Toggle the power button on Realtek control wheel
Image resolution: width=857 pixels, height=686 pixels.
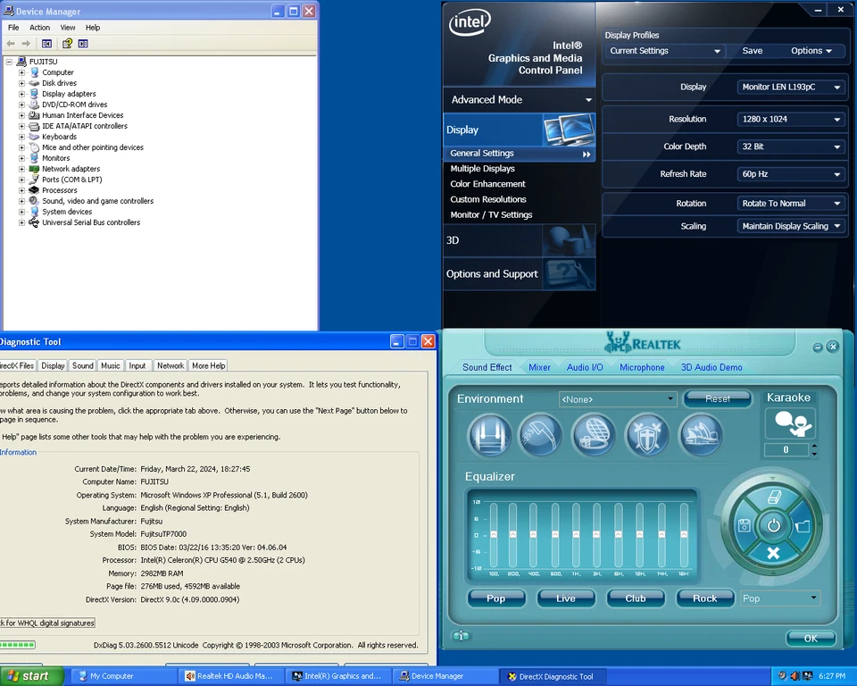coord(773,525)
